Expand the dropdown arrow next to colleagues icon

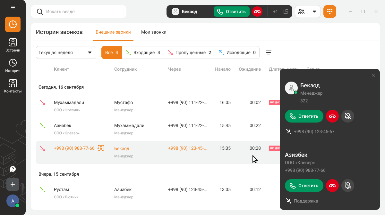point(314,12)
